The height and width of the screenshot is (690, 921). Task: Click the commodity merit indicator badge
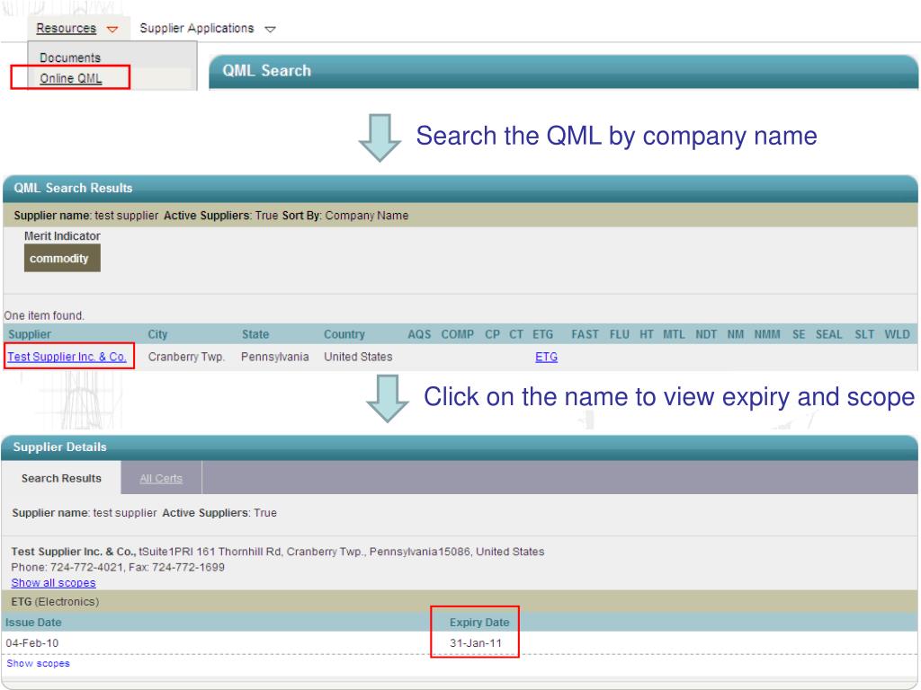point(62,258)
